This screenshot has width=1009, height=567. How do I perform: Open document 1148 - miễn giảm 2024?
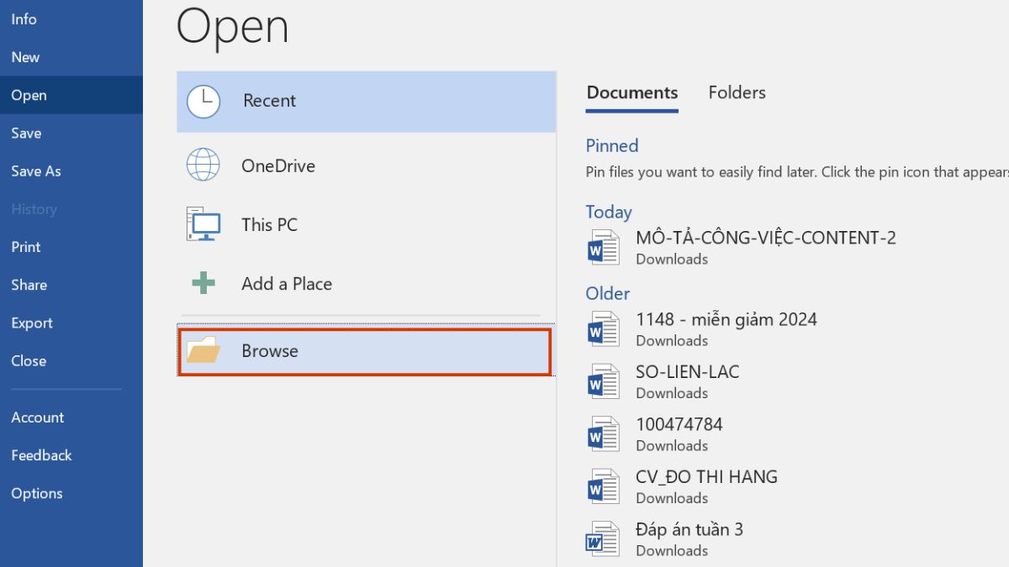pyautogui.click(x=726, y=319)
